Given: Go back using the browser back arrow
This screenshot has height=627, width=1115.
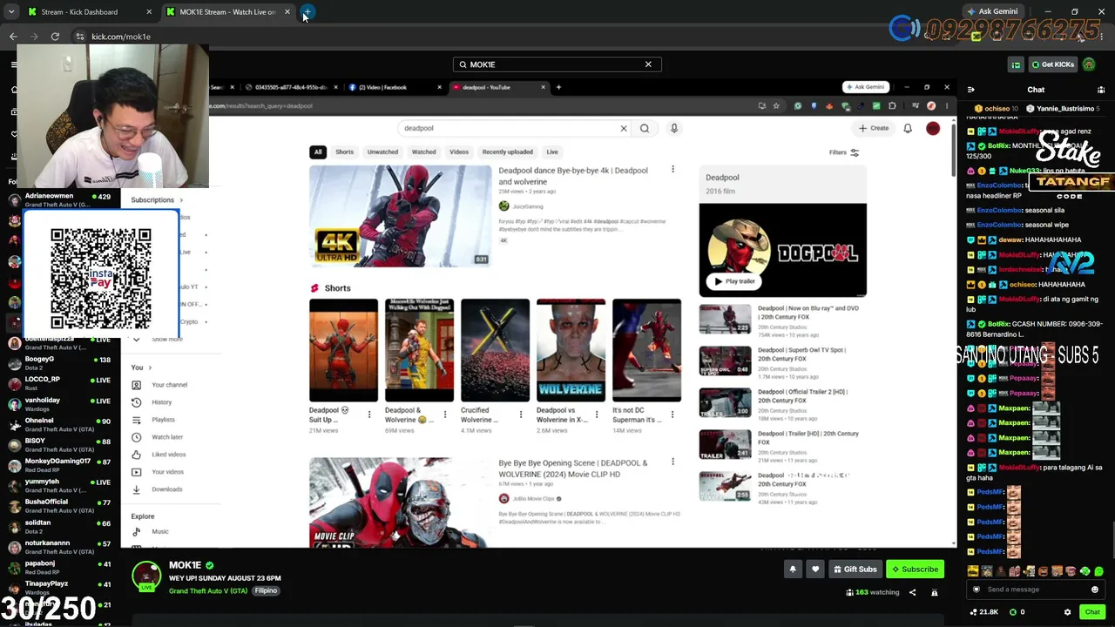Looking at the screenshot, I should (13, 37).
